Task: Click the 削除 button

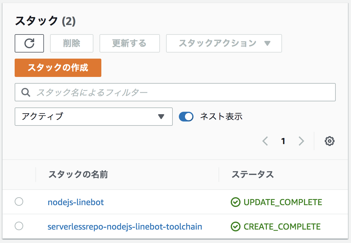Action: (72, 43)
